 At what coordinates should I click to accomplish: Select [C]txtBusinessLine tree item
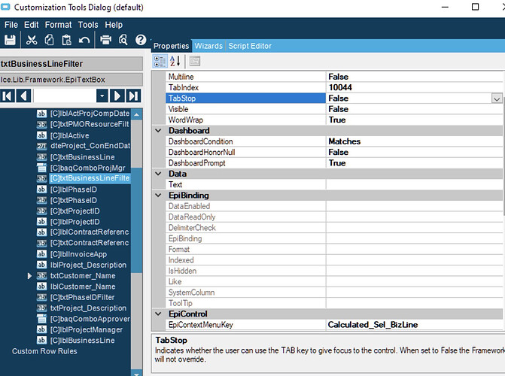click(x=83, y=157)
